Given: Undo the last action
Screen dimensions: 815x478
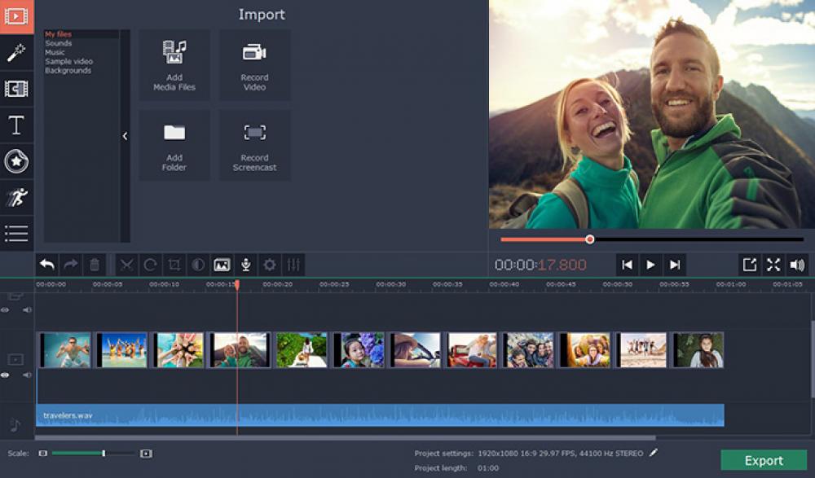Looking at the screenshot, I should pyautogui.click(x=47, y=265).
